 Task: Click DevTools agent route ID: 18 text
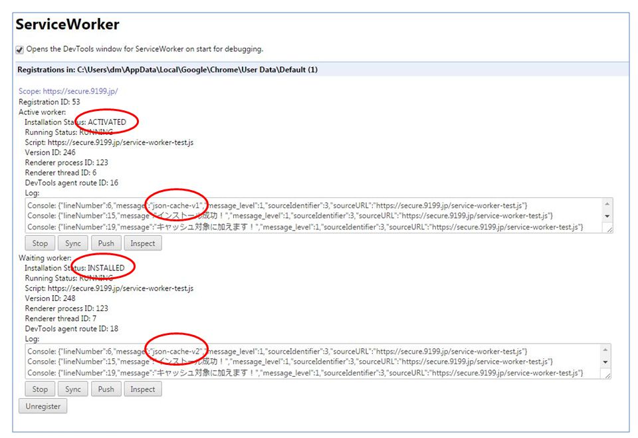pos(72,328)
